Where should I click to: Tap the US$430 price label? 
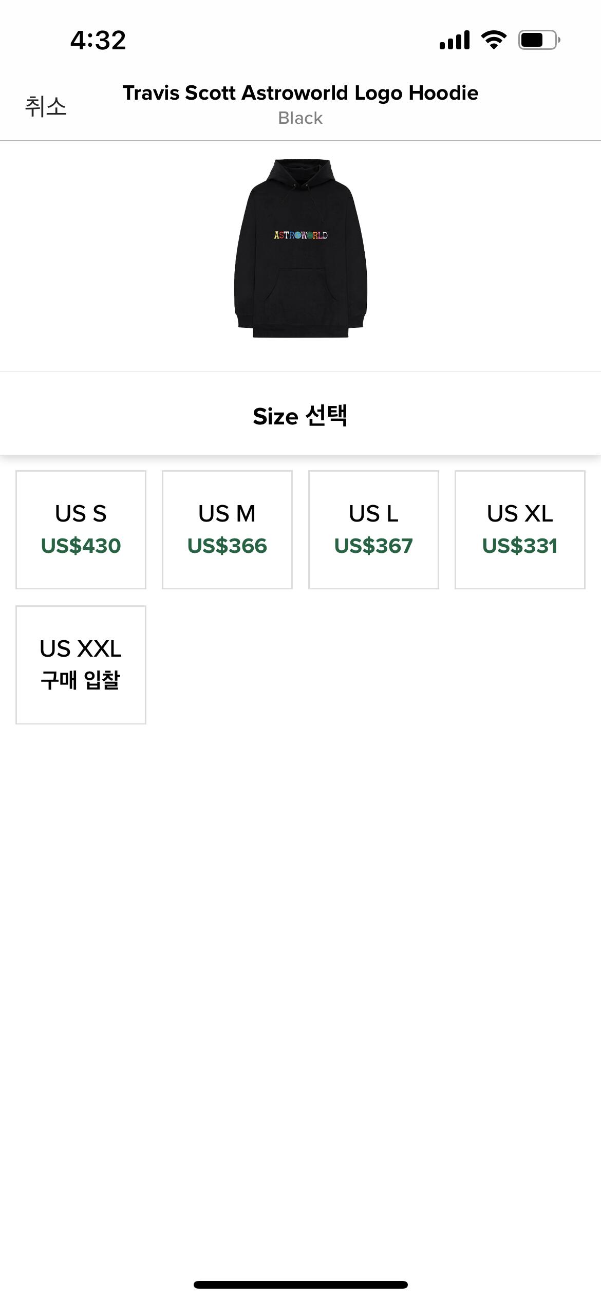pos(81,546)
